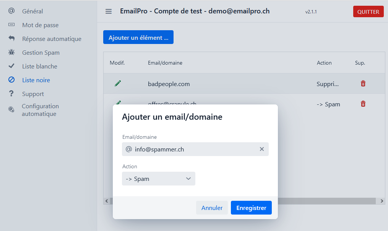Viewport: 388px width, 231px height.
Task: Clear the Email/domaine field with X icon
Action: pos(262,149)
